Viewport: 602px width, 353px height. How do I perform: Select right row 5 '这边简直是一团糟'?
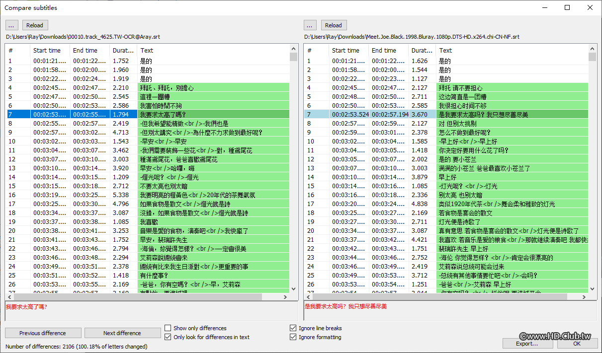[446, 97]
